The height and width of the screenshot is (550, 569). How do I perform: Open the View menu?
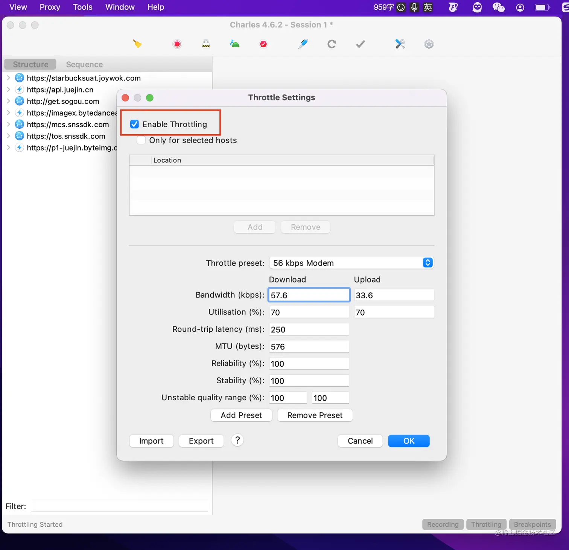tap(18, 7)
